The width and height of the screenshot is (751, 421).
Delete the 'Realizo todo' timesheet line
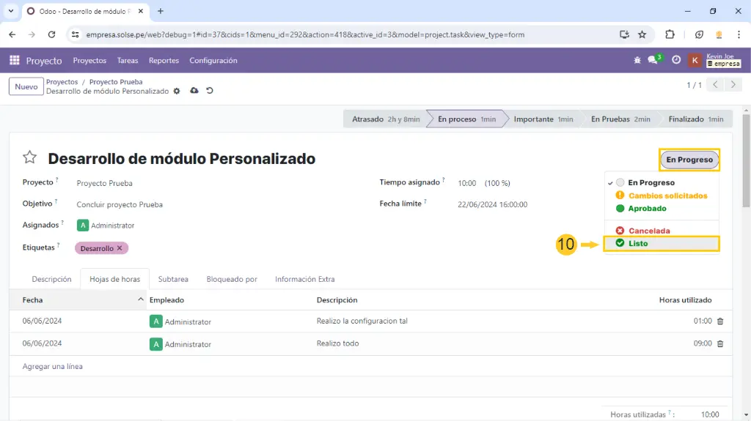(x=719, y=343)
